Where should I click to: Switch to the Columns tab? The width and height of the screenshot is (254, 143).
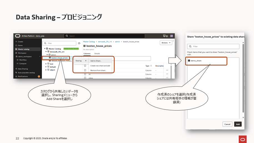pyautogui.click(x=87, y=54)
